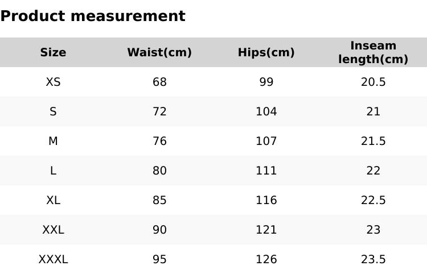The width and height of the screenshot is (427, 274).
Task: Select the L size row label
Action: (53, 171)
